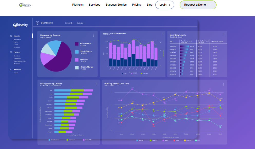Click the inventory bar for SKU 2059607
This screenshot has height=149, width=255.
coord(184,49)
